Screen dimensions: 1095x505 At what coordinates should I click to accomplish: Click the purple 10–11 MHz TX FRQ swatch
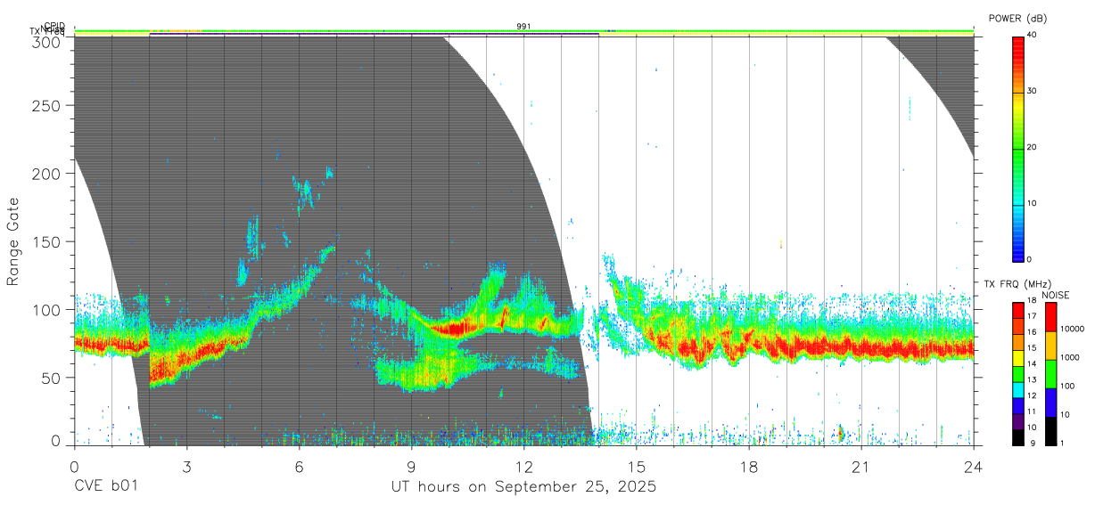point(1018,419)
